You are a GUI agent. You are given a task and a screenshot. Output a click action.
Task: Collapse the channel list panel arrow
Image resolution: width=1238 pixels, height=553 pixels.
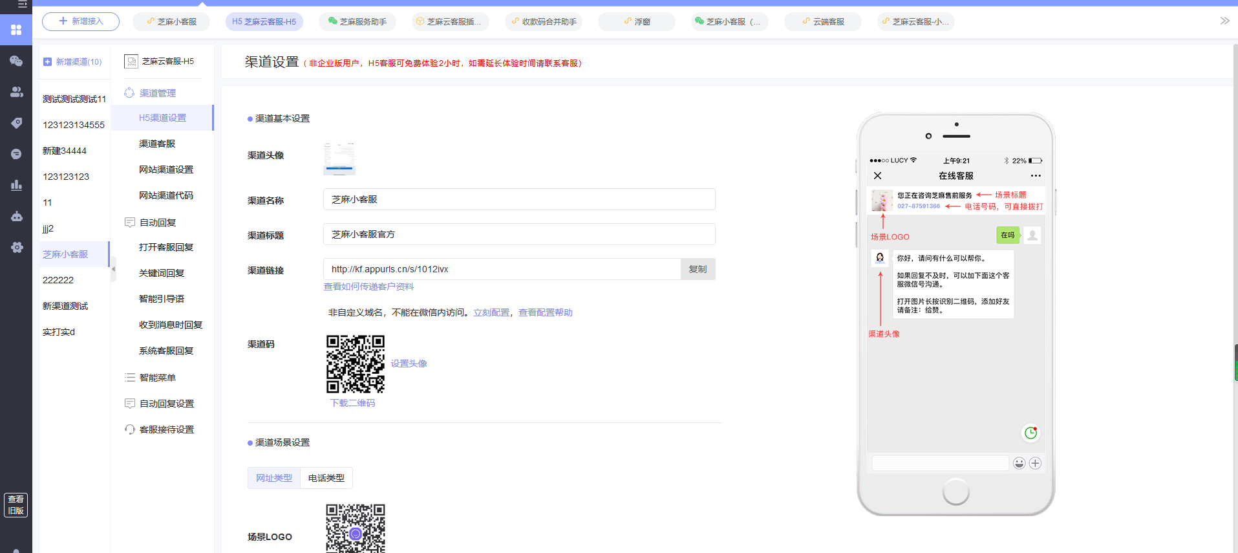[x=113, y=268]
